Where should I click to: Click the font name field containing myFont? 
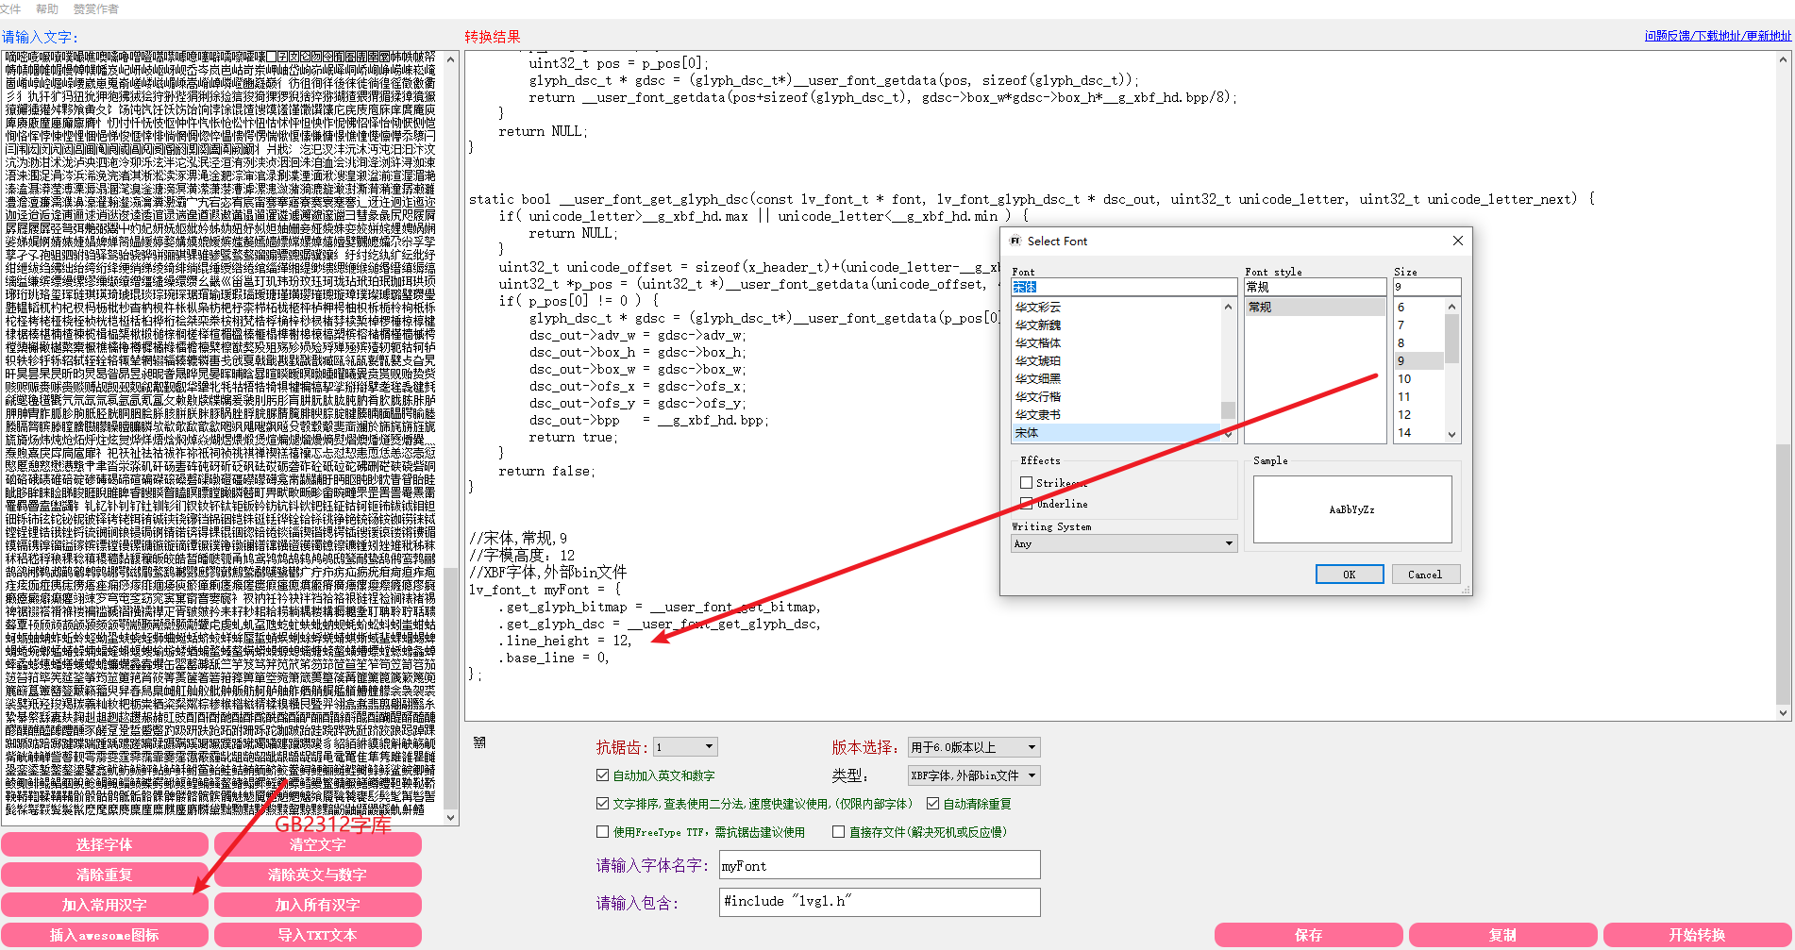pyautogui.click(x=880, y=865)
